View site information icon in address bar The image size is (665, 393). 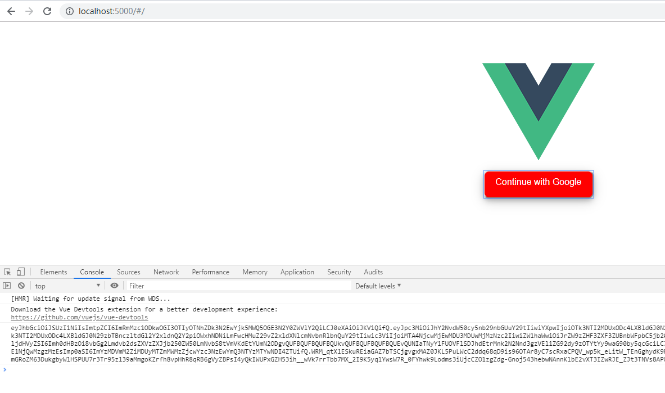70,11
